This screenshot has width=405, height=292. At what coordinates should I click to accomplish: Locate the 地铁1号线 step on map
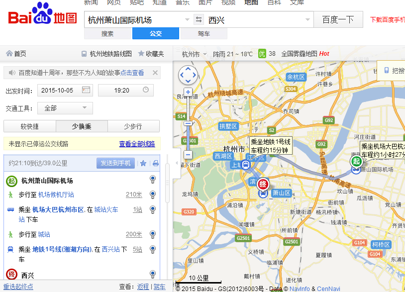tap(153, 249)
